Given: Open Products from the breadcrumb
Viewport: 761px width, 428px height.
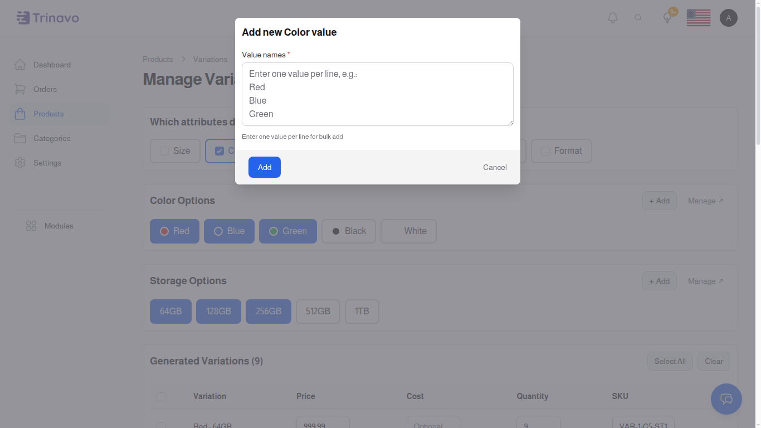Looking at the screenshot, I should 158,59.
